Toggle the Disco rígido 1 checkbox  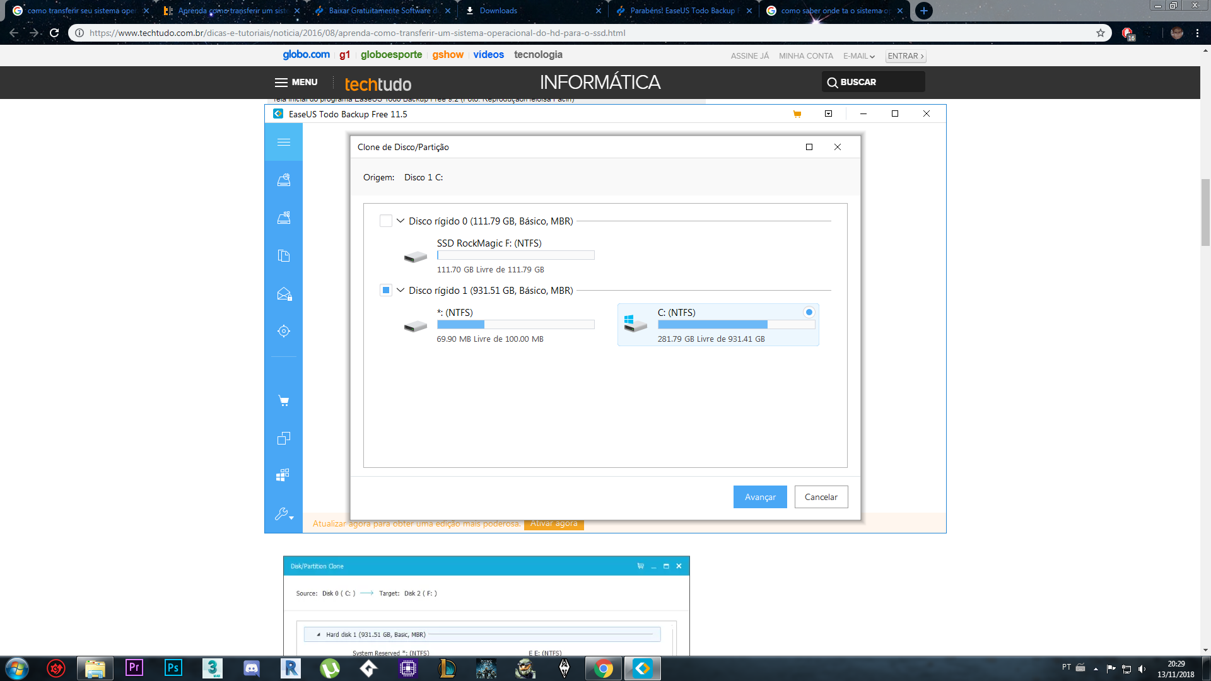click(386, 290)
